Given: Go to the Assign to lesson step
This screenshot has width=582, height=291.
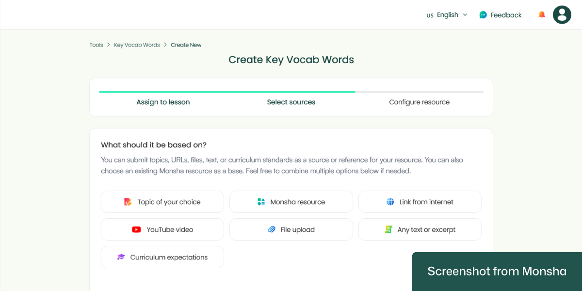Looking at the screenshot, I should (163, 102).
